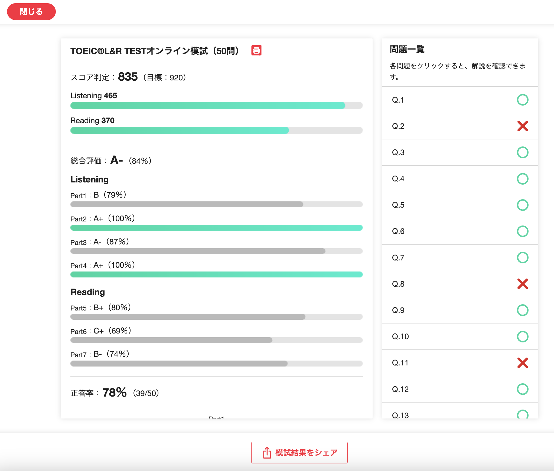
Task: Click the red X mark for Q.2
Action: coord(522,126)
